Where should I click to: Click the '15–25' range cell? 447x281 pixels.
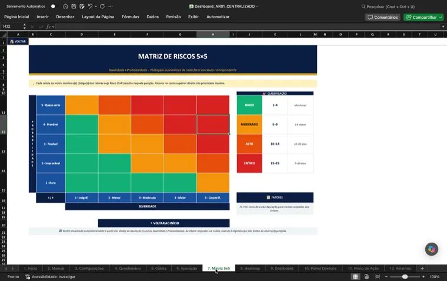click(275, 163)
